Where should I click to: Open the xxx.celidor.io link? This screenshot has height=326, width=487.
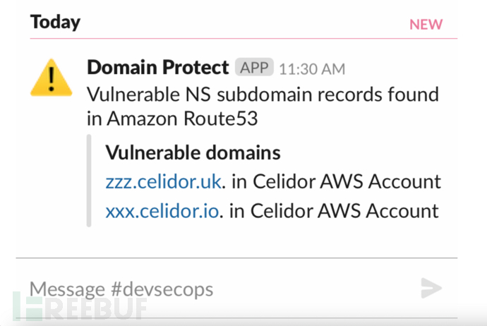coord(162,210)
